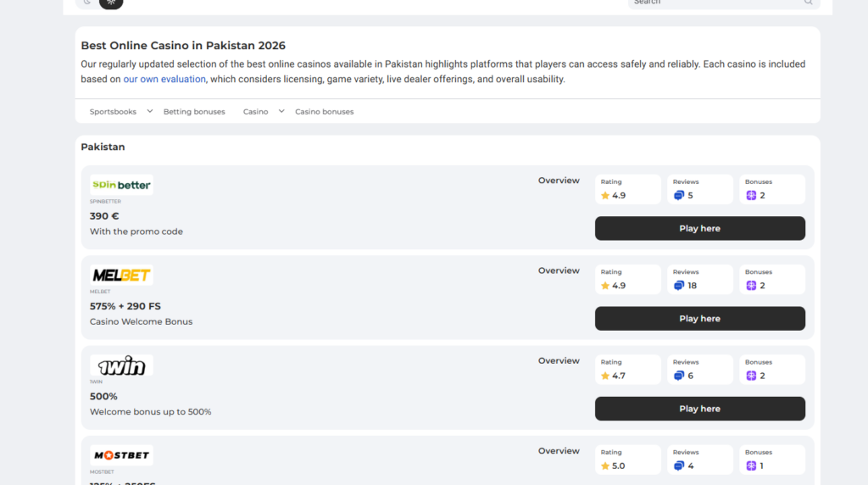Screen dimensions: 868x485
Task: Open the Melbet logo
Action: pyautogui.click(x=121, y=276)
